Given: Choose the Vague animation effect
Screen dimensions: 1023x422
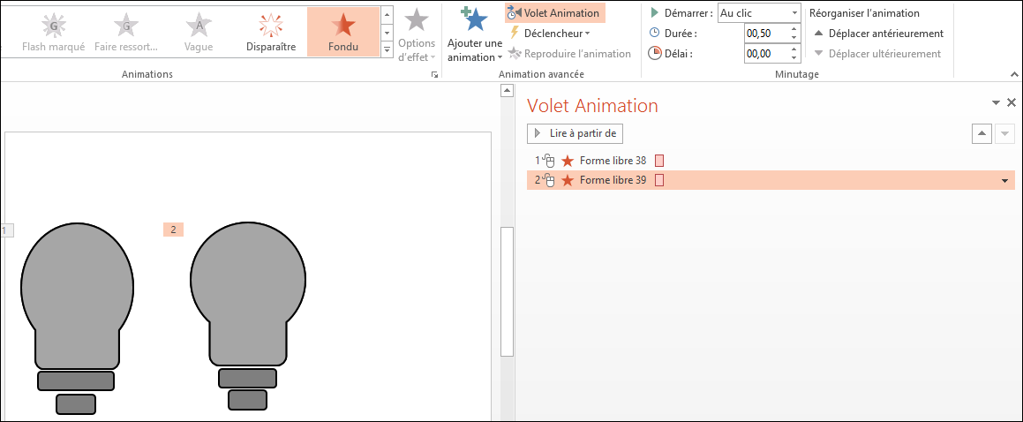Looking at the screenshot, I should pyautogui.click(x=199, y=31).
